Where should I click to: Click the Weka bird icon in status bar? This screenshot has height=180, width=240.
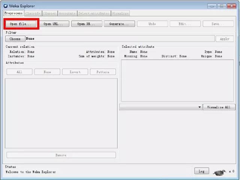click(220, 172)
